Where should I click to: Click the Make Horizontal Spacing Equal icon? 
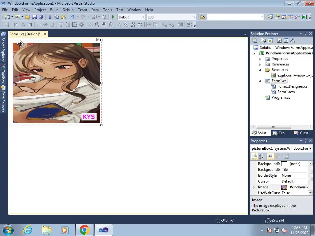coord(90,25)
